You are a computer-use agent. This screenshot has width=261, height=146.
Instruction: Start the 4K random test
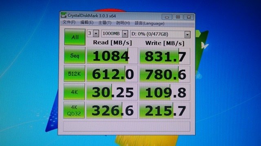coord(74,92)
